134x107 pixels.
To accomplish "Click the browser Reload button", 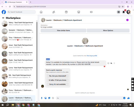I will click(10, 6).
